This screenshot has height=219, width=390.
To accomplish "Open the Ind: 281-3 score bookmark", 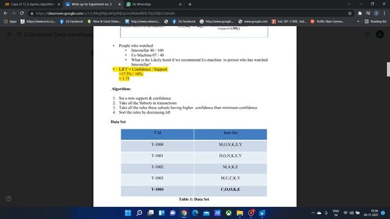I will (289, 22).
